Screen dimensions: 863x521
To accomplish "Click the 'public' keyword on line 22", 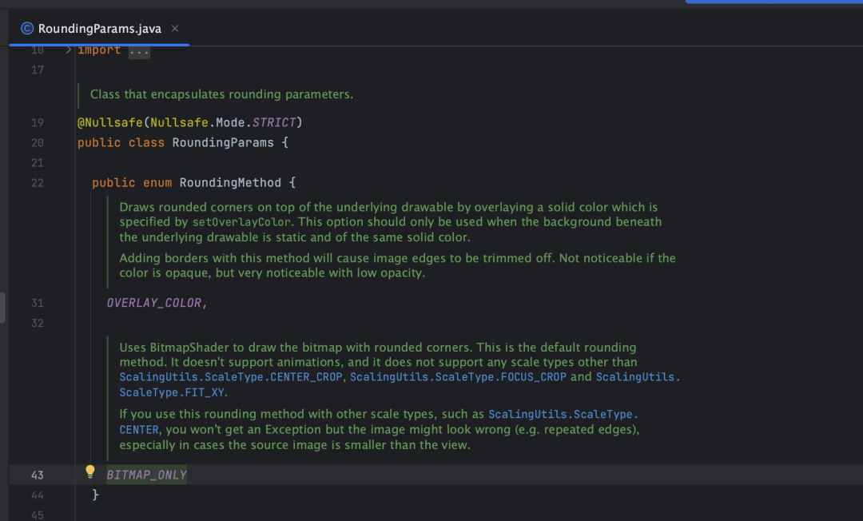I will coord(113,183).
